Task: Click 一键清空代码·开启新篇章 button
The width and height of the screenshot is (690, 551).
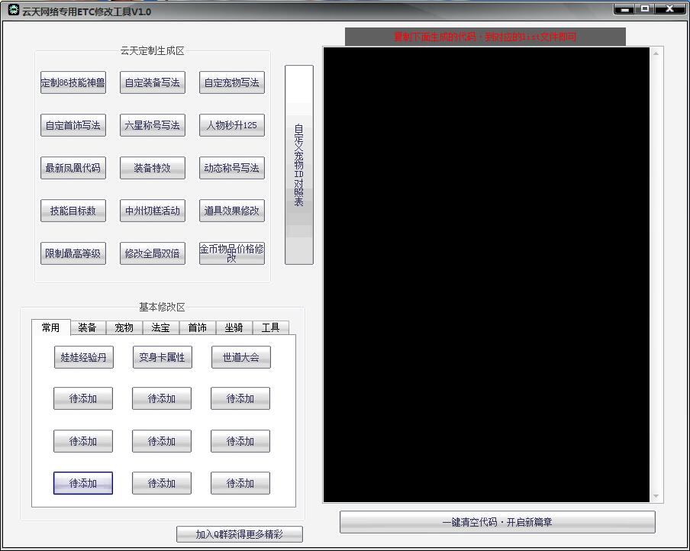Action: tap(497, 522)
